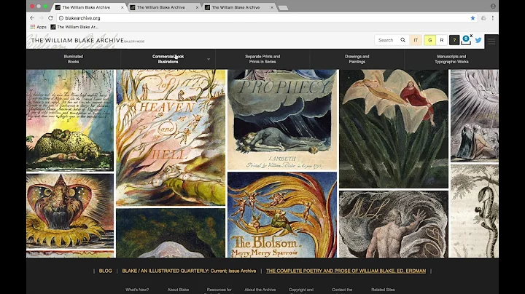Screen dimensions: 525x294
Task: Toggle the IT mode button
Action: (416, 40)
